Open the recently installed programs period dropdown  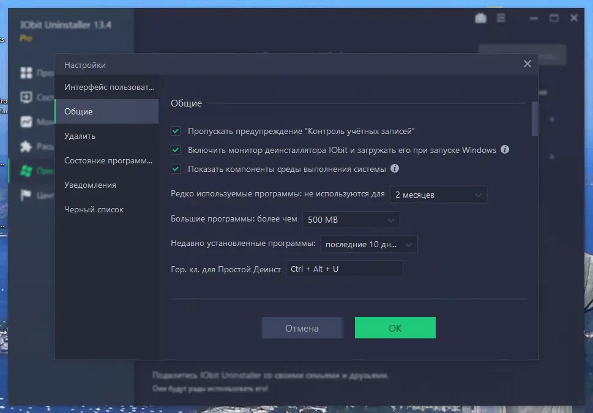pos(368,244)
